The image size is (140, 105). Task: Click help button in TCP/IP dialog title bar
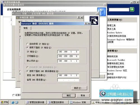[86, 24]
